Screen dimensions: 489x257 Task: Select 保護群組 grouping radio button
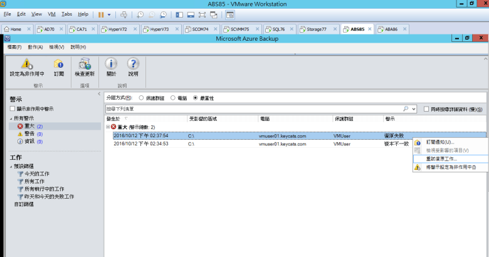click(x=141, y=98)
